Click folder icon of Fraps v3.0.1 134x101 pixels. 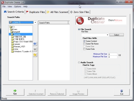point(13,41)
